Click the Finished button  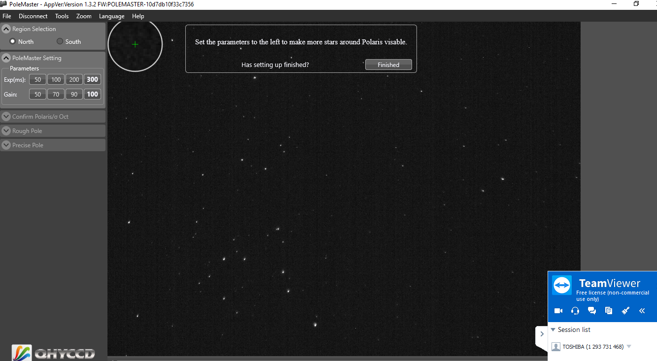(x=388, y=65)
